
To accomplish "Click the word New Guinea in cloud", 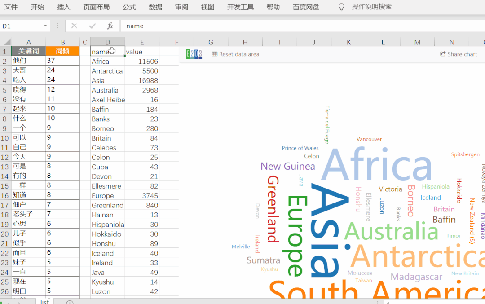I will point(288,167).
